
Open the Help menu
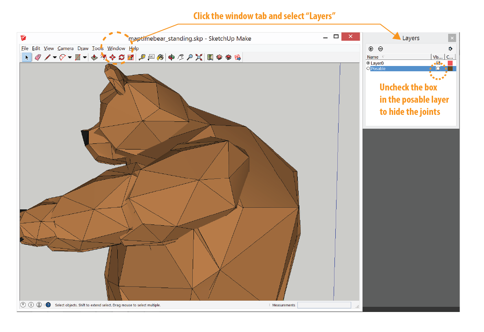tap(134, 48)
